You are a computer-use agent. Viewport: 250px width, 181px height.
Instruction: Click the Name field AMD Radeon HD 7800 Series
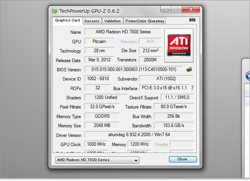tap(123, 32)
